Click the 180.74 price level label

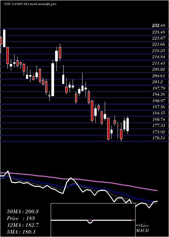click(158, 120)
